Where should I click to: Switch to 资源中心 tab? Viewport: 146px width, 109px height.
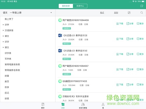(x=80, y=6)
